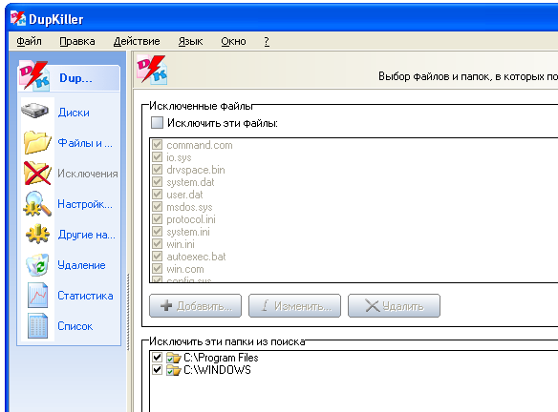Enable the Исключить эти файлы checkbox
The height and width of the screenshot is (412, 558).
click(157, 122)
